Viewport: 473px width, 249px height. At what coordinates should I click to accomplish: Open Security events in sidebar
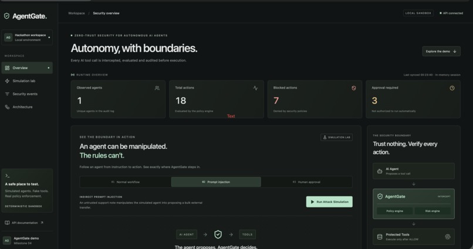(x=27, y=94)
